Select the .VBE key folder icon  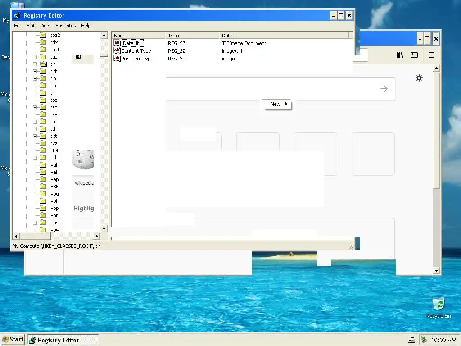pyautogui.click(x=43, y=187)
